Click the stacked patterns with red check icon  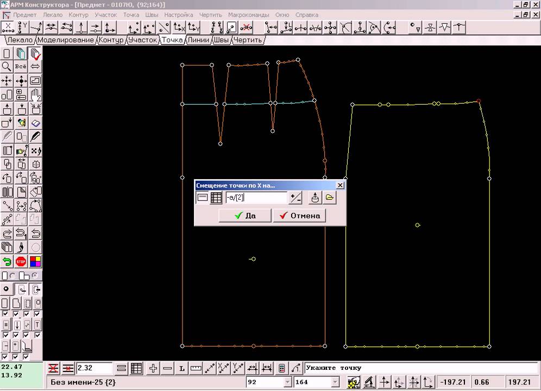click(35, 54)
